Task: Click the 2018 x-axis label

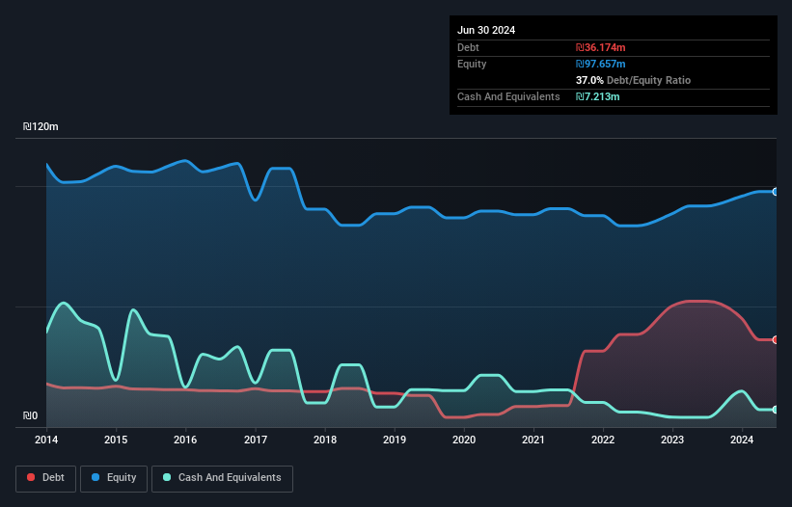Action: click(325, 440)
